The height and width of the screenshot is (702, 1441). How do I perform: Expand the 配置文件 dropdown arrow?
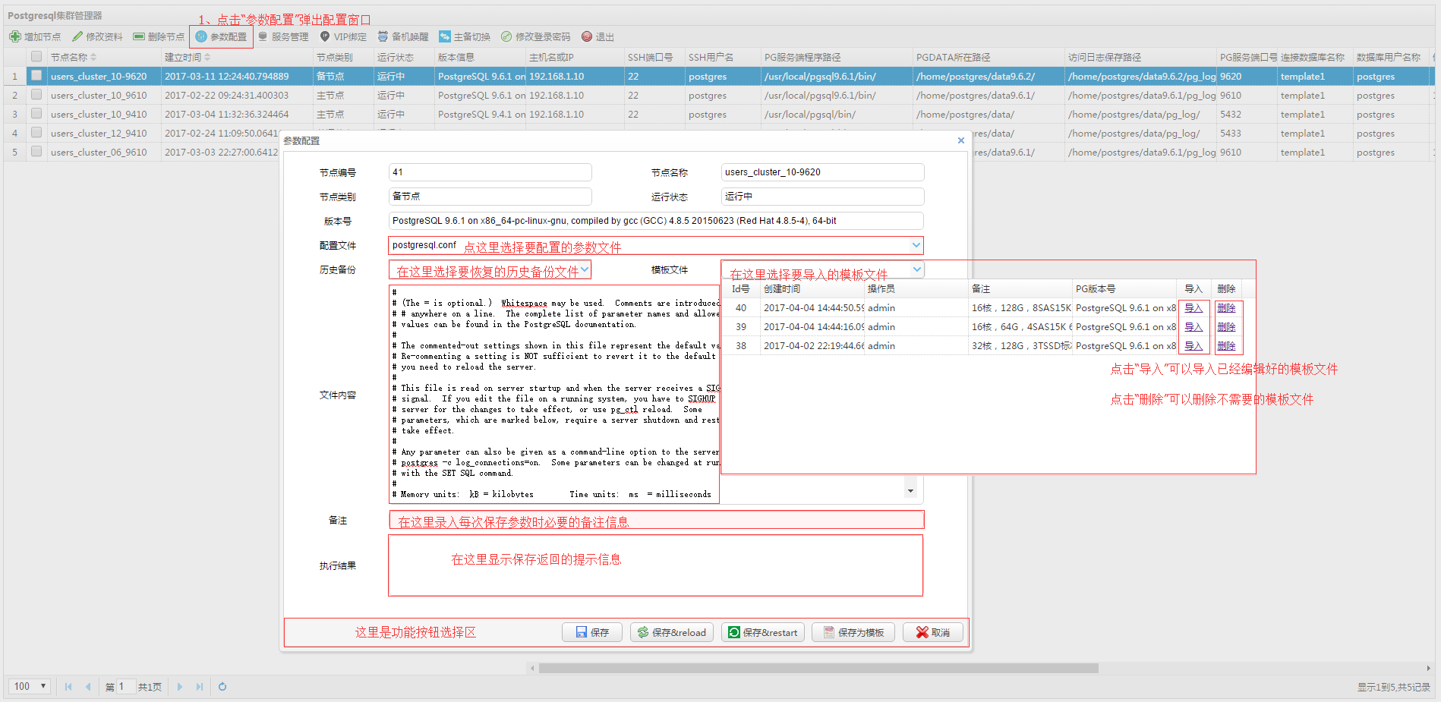(916, 245)
